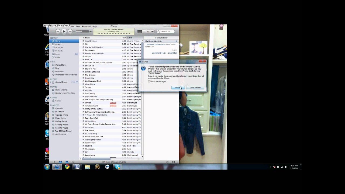Show hidden system tray icons
The width and height of the screenshot is (345, 194).
tap(270, 167)
